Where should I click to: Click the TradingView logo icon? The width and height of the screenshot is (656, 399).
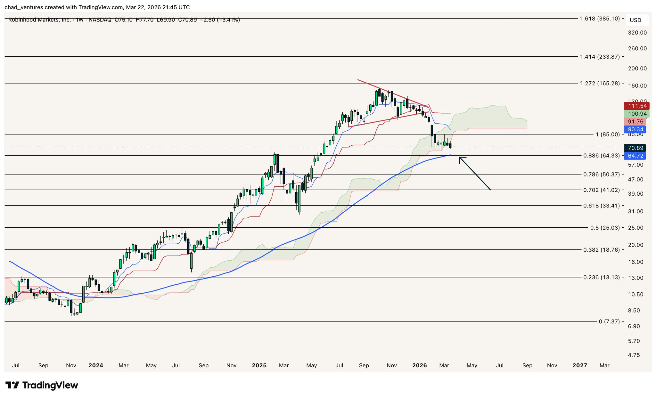(x=12, y=385)
